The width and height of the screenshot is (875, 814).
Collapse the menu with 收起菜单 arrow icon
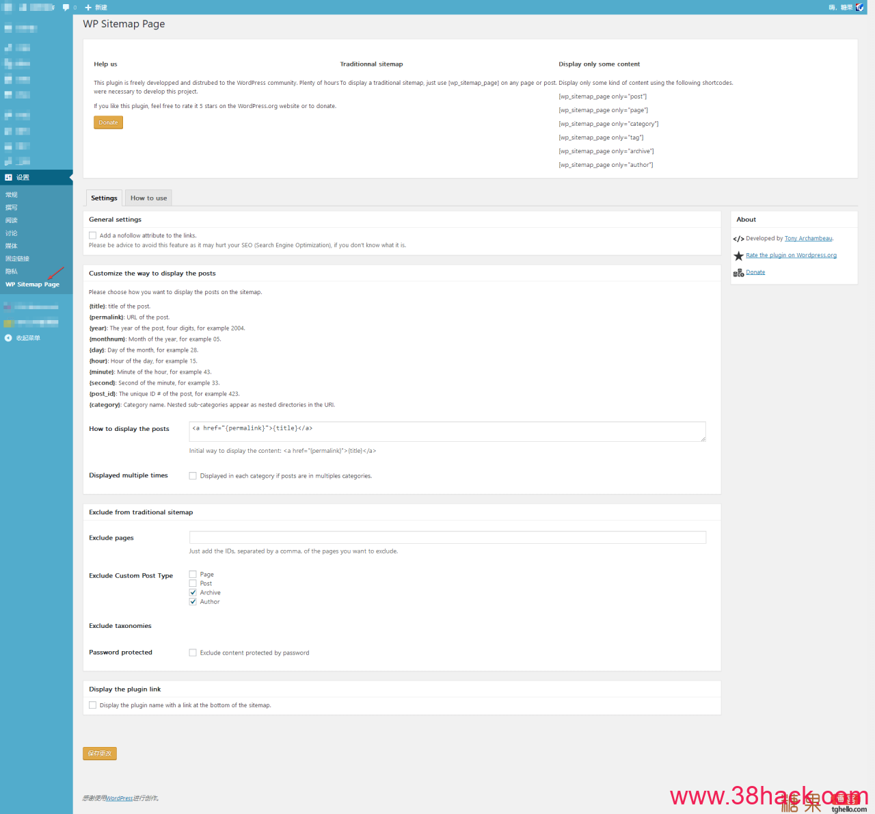click(8, 338)
